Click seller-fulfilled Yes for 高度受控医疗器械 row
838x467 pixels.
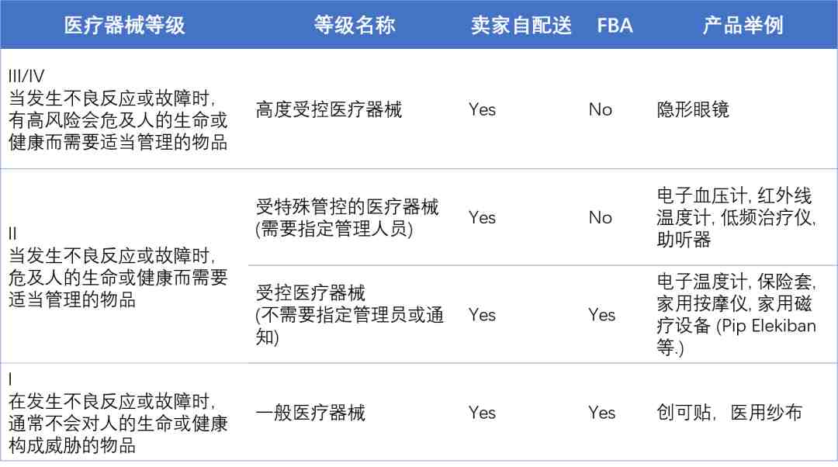click(482, 109)
